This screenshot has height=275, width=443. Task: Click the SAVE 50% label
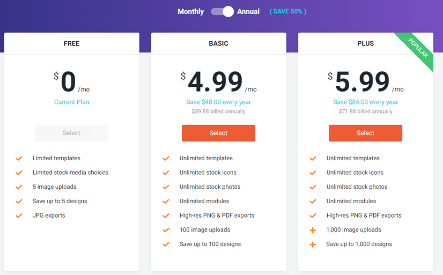tap(288, 12)
